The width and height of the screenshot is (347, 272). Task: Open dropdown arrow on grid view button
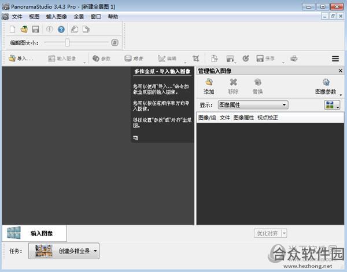(x=338, y=107)
